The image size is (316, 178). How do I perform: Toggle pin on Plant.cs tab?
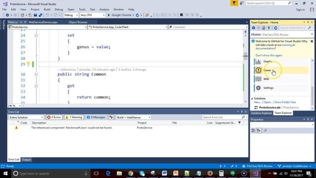(x=21, y=22)
